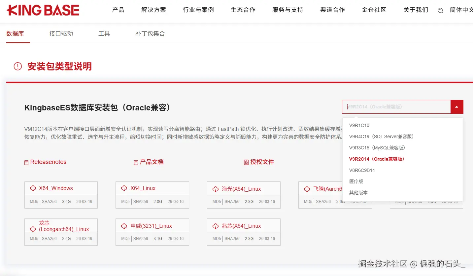Viewport: 473px width, 276px height.
Task: Click SHA256 under 申威(3231)_Linux
Action: (x=141, y=239)
